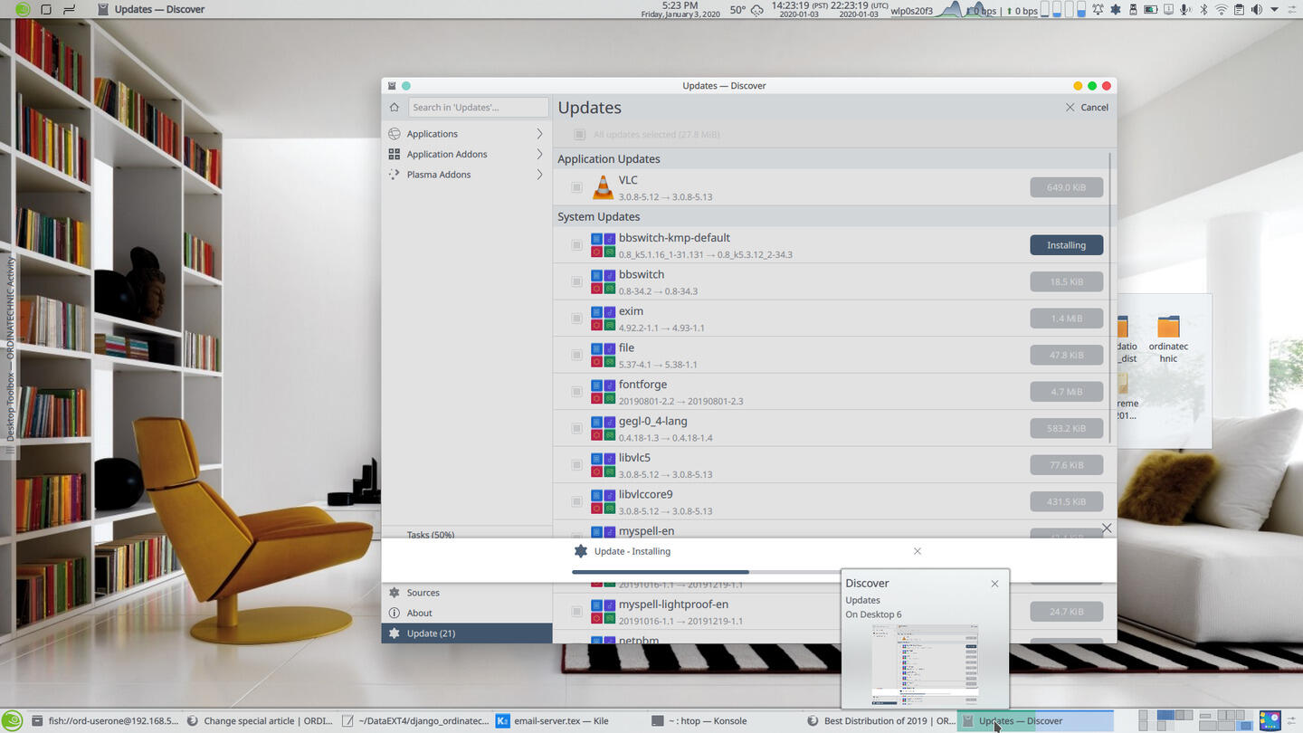
Task: Toggle the fontforge update checkbox
Action: pos(576,392)
